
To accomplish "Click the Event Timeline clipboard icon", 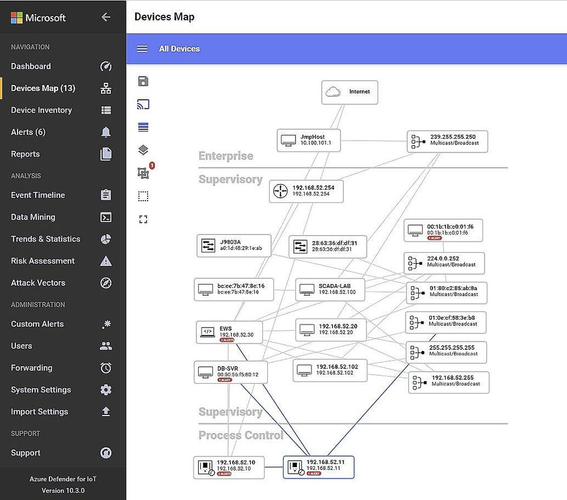I will (x=106, y=195).
